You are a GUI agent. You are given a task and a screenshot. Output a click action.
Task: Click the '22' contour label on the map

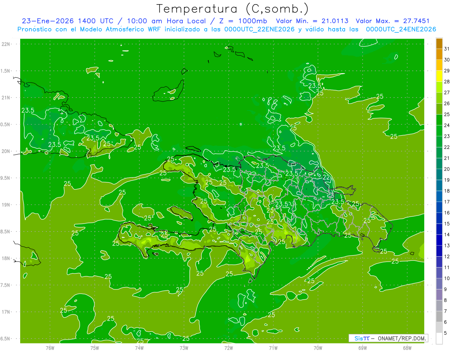326,177
